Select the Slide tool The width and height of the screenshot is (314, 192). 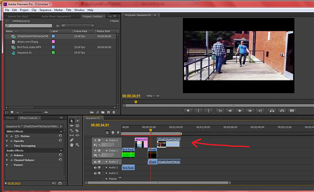point(77,135)
